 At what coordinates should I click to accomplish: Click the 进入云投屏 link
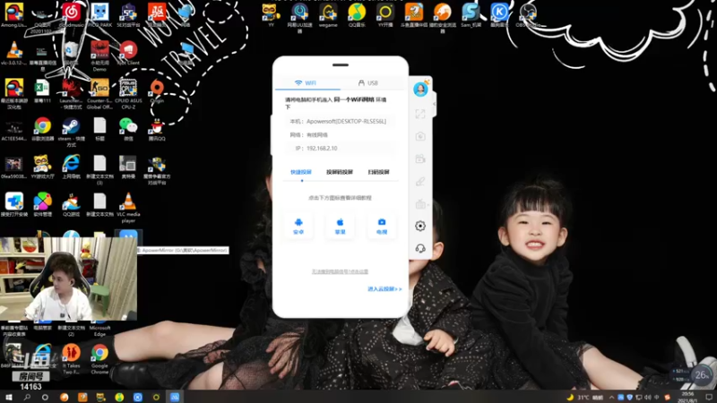pos(384,289)
